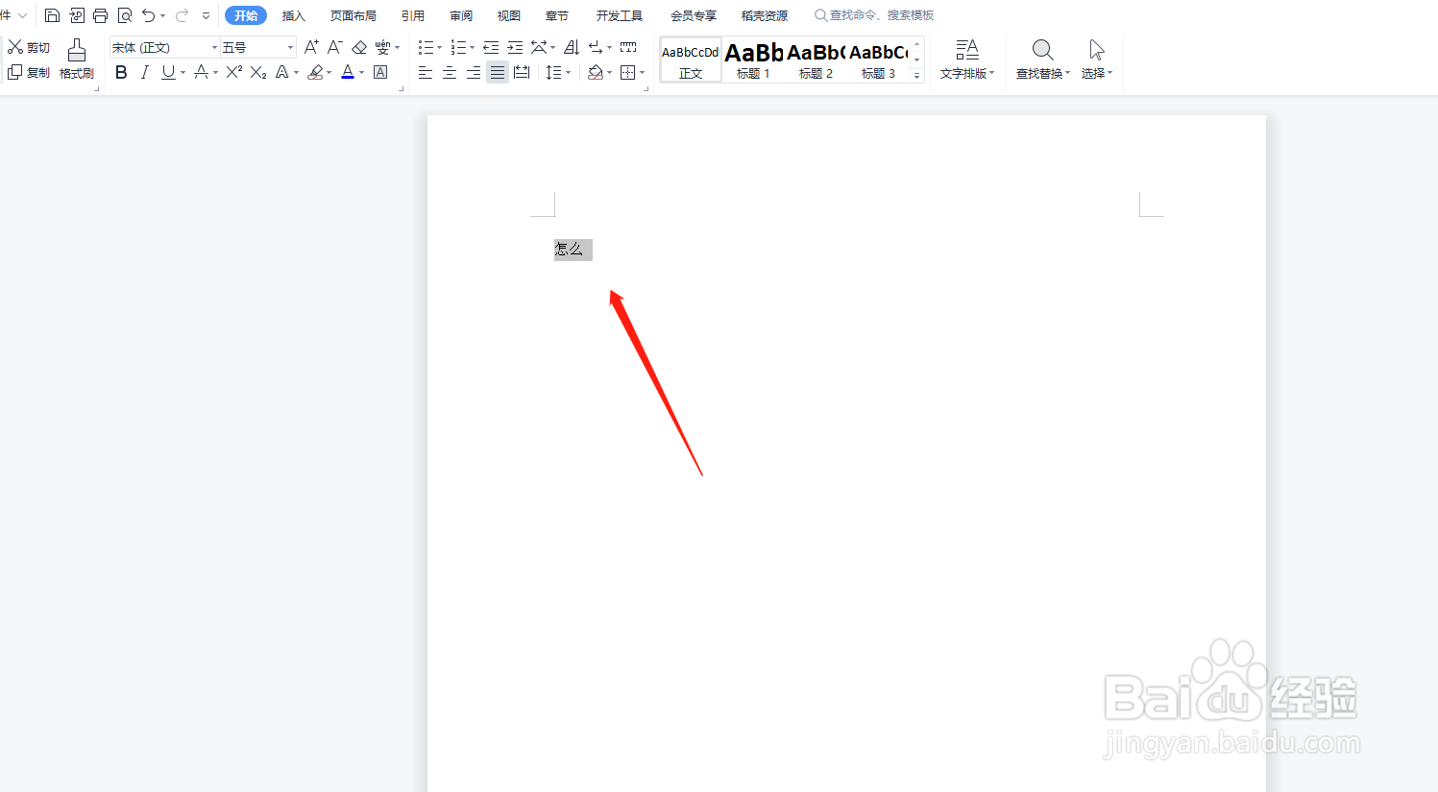
Task: Apply the 标题 2 heading style
Action: pyautogui.click(x=816, y=60)
